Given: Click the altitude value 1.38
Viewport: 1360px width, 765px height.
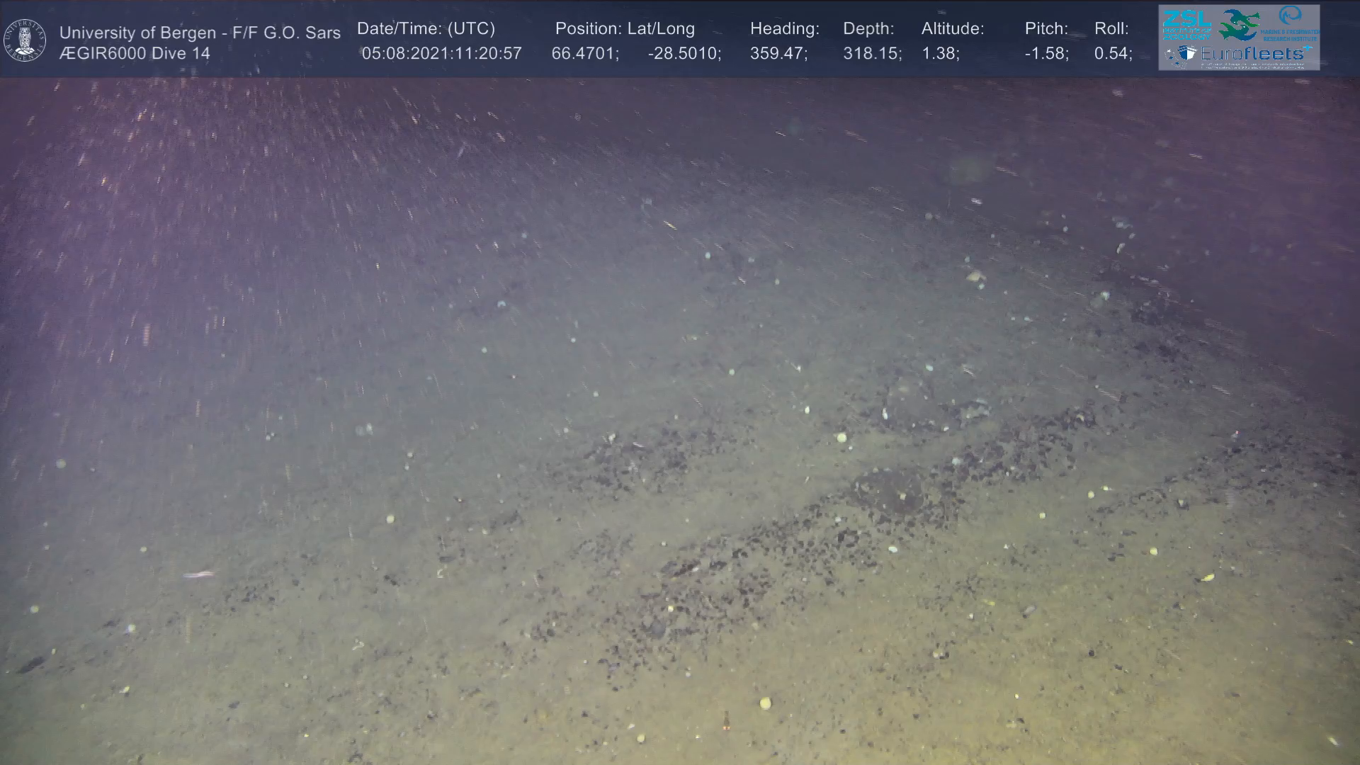Looking at the screenshot, I should 939,54.
